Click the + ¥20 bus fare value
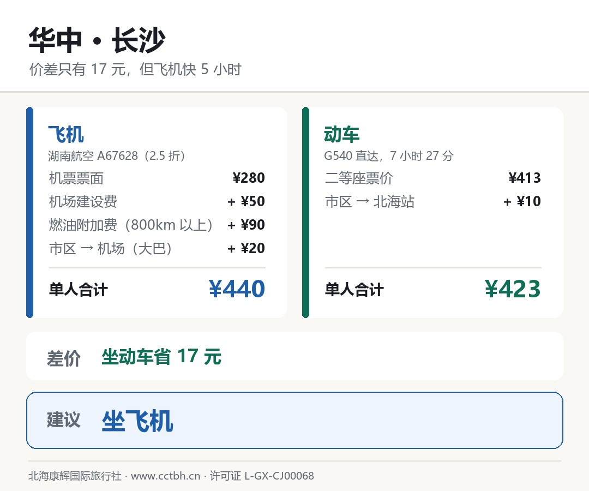Image resolution: width=589 pixels, height=491 pixels. pyautogui.click(x=247, y=248)
